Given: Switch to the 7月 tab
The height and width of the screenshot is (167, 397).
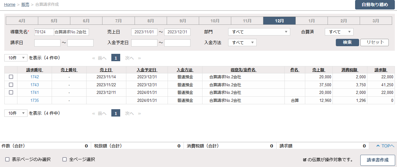Looking at the screenshot, I should point(118,21).
